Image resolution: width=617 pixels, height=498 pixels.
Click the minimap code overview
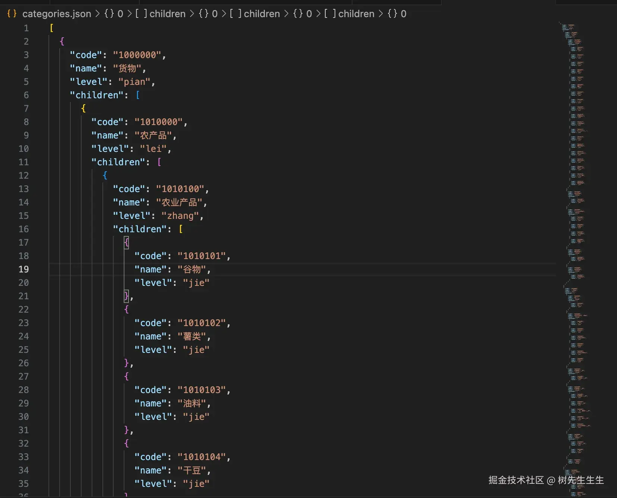(576, 223)
